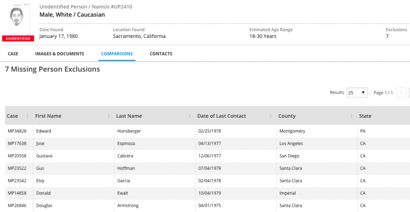Click case number MP23522
The height and width of the screenshot is (212, 410).
point(17,168)
